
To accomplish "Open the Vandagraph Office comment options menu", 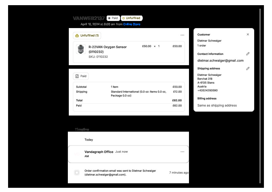I will pos(182,152).
